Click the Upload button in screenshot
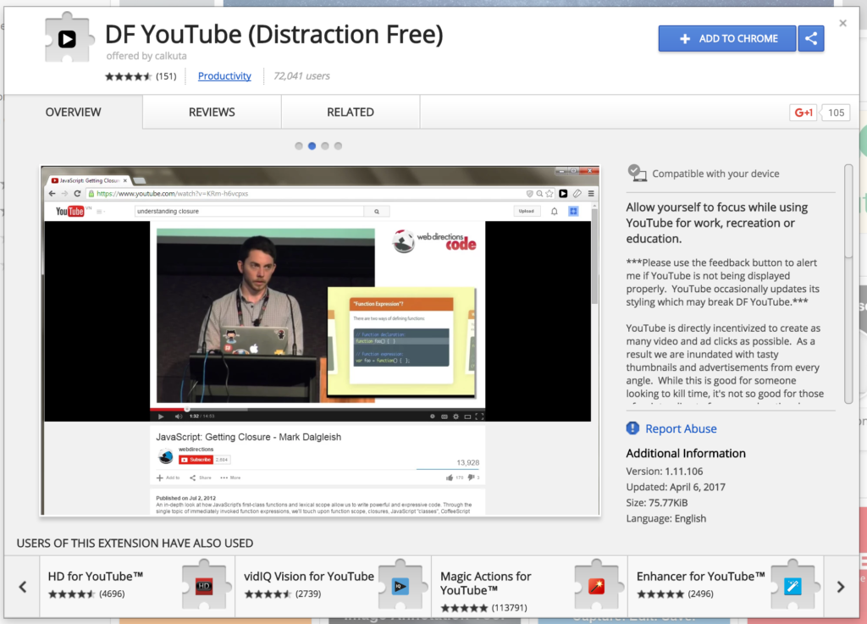This screenshot has width=867, height=624. click(x=527, y=211)
